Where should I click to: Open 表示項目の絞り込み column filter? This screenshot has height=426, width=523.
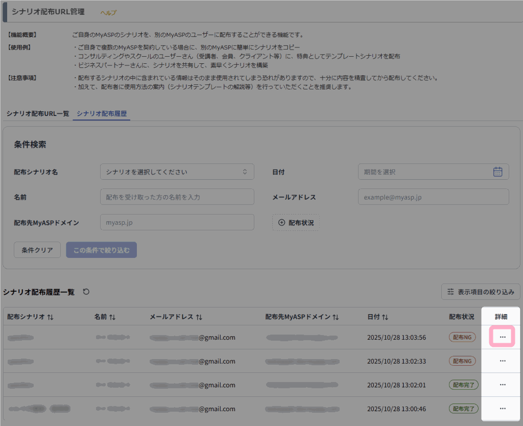(480, 292)
